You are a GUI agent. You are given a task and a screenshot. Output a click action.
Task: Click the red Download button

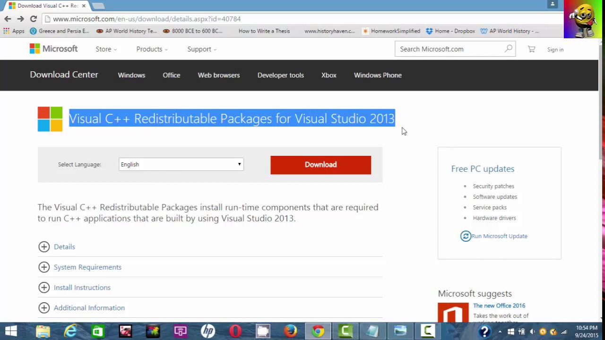coord(320,165)
